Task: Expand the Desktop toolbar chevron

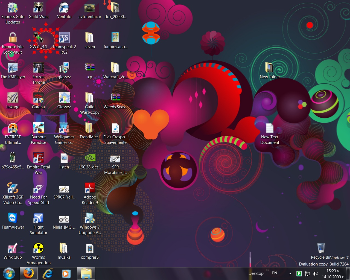Action: tap(267, 270)
